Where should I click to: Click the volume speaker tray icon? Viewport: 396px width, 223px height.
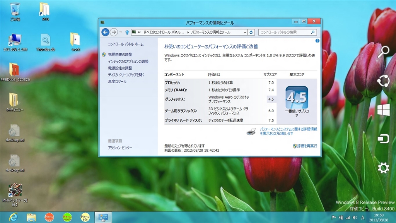[x=354, y=218]
